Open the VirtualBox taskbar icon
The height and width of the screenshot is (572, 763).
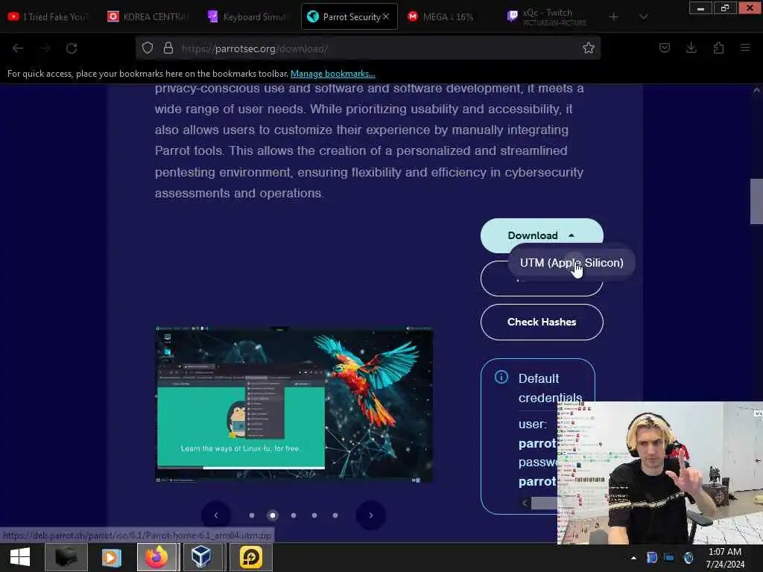[201, 557]
